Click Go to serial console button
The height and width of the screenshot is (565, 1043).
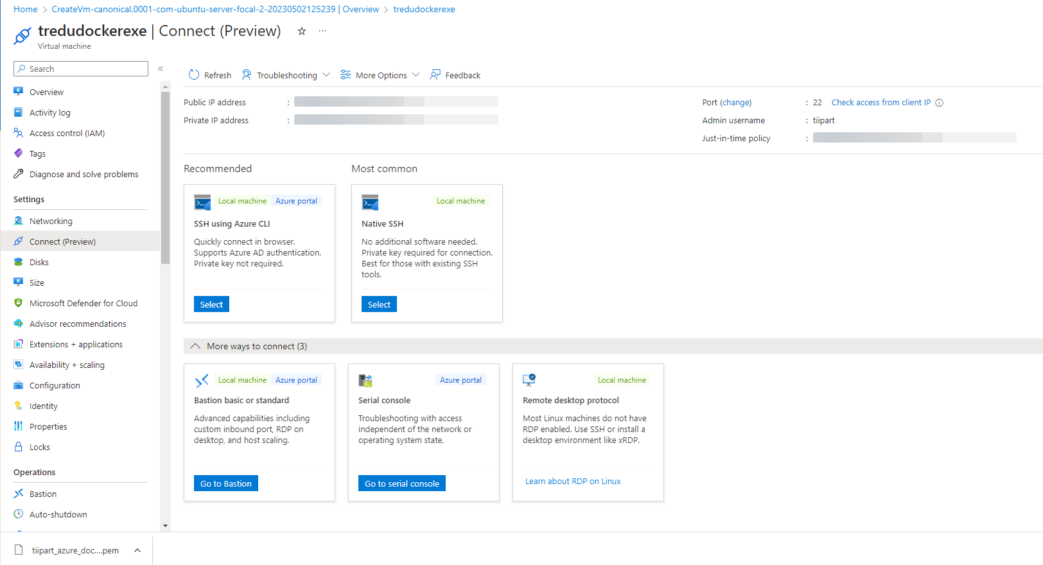pyautogui.click(x=402, y=483)
